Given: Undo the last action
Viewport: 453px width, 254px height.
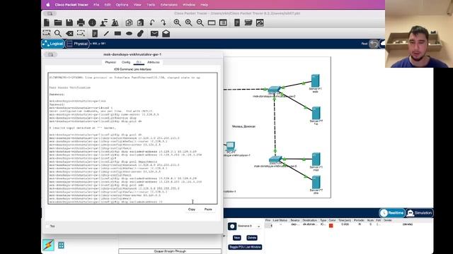Looking at the screenshot, I should point(152,23).
